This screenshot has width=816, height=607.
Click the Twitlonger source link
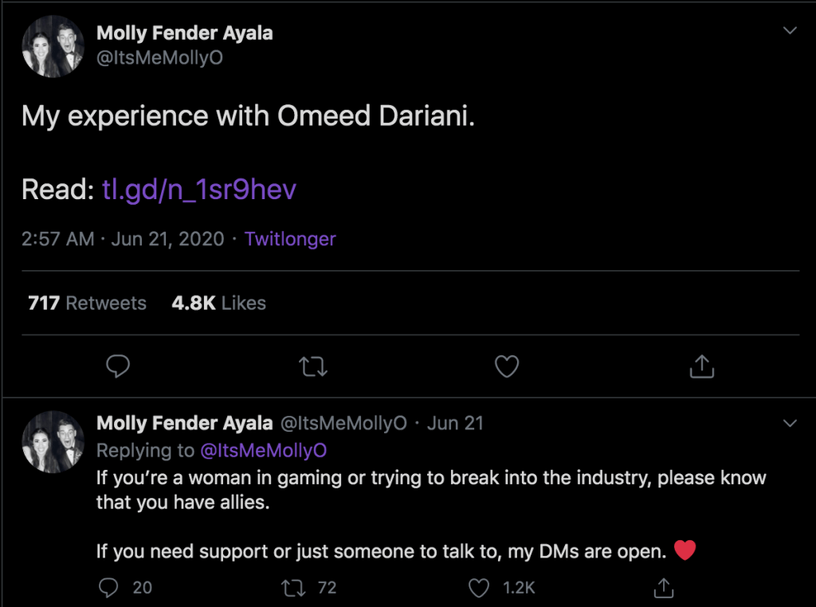[x=290, y=239]
